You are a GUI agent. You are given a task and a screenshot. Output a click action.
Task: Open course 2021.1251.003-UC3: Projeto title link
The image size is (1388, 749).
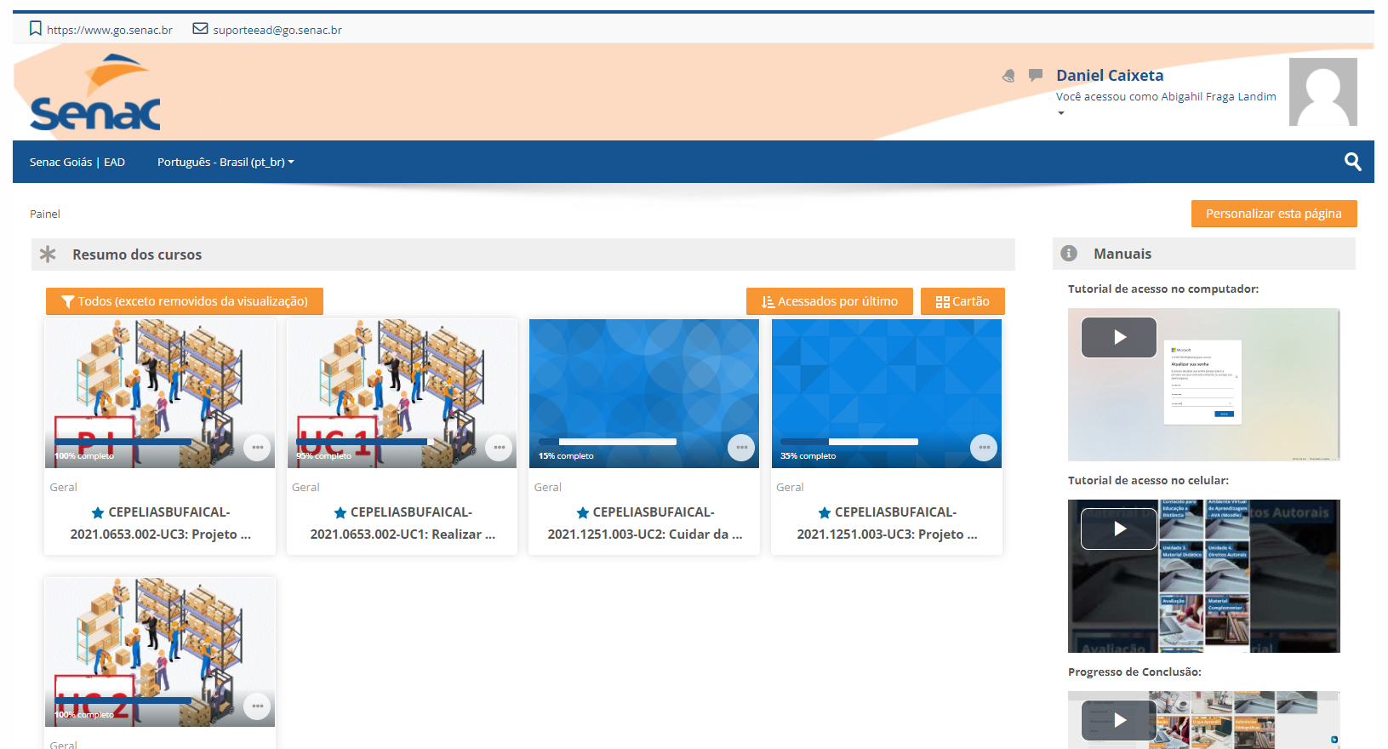888,523
